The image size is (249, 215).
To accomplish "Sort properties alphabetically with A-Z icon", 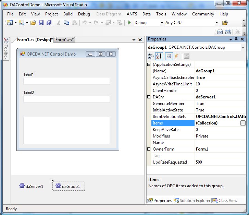I will point(159,56).
